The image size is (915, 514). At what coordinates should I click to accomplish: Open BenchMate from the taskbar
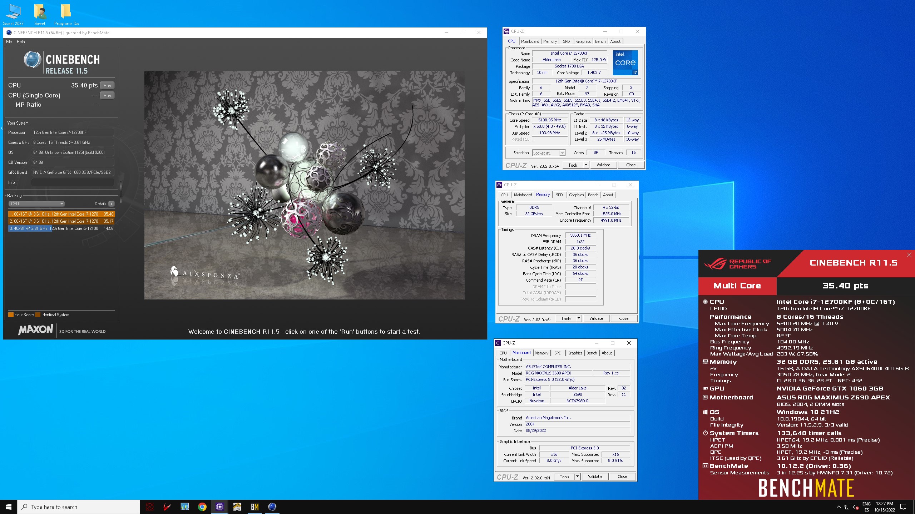click(x=255, y=507)
